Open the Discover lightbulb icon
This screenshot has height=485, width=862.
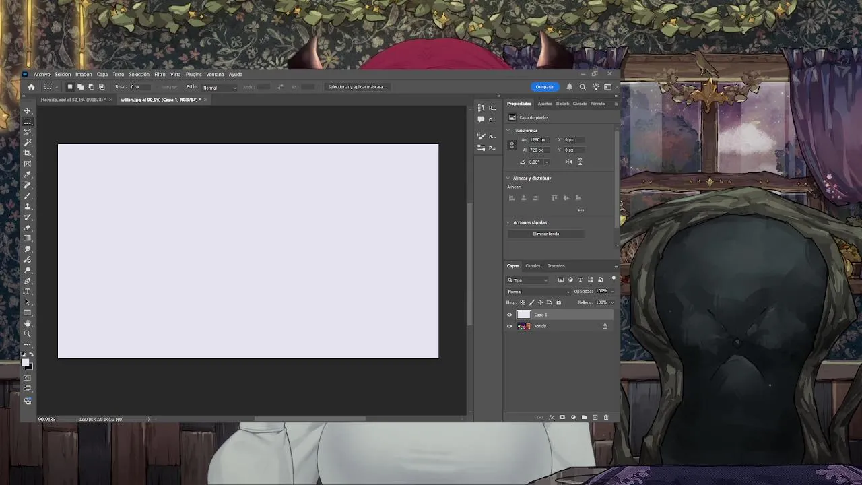(x=595, y=87)
